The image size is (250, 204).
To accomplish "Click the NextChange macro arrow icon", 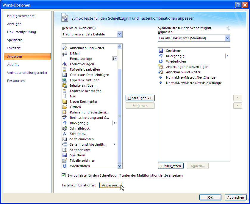I will (x=161, y=77).
